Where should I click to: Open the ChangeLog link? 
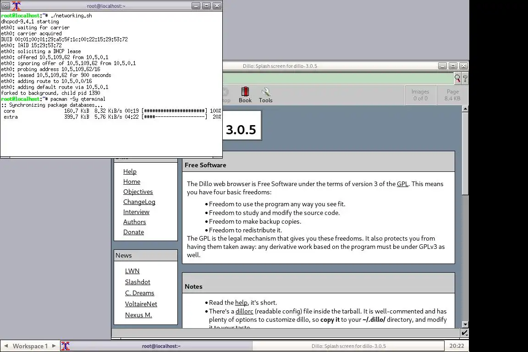pyautogui.click(x=139, y=202)
